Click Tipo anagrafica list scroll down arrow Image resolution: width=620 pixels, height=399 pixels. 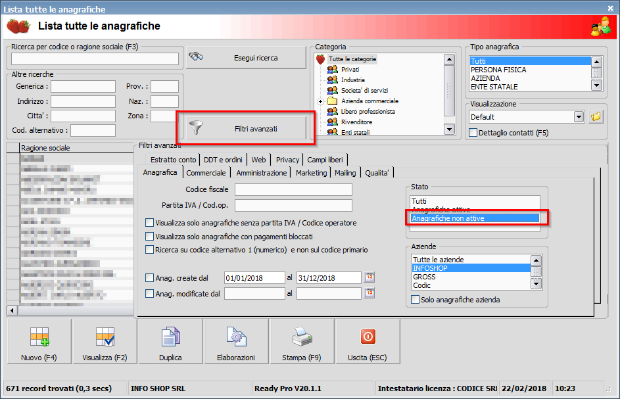tap(597, 85)
